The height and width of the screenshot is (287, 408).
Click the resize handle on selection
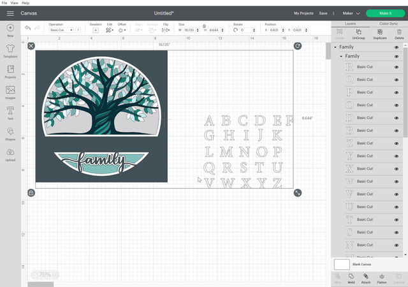298,193
